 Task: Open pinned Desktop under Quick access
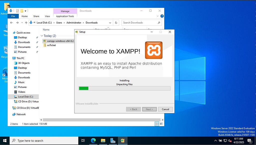(x=22, y=37)
